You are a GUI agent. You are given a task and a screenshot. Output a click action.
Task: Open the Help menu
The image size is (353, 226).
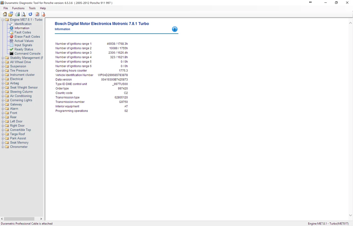(x=43, y=8)
